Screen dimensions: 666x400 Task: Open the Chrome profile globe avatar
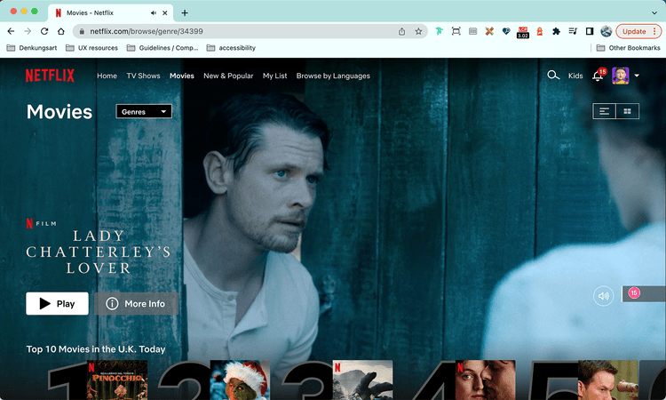coord(607,31)
